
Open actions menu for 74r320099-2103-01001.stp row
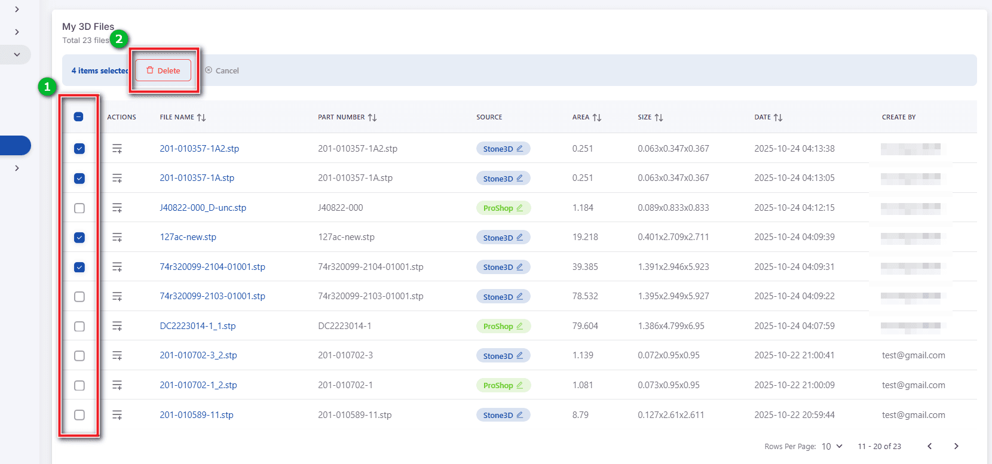(x=117, y=296)
